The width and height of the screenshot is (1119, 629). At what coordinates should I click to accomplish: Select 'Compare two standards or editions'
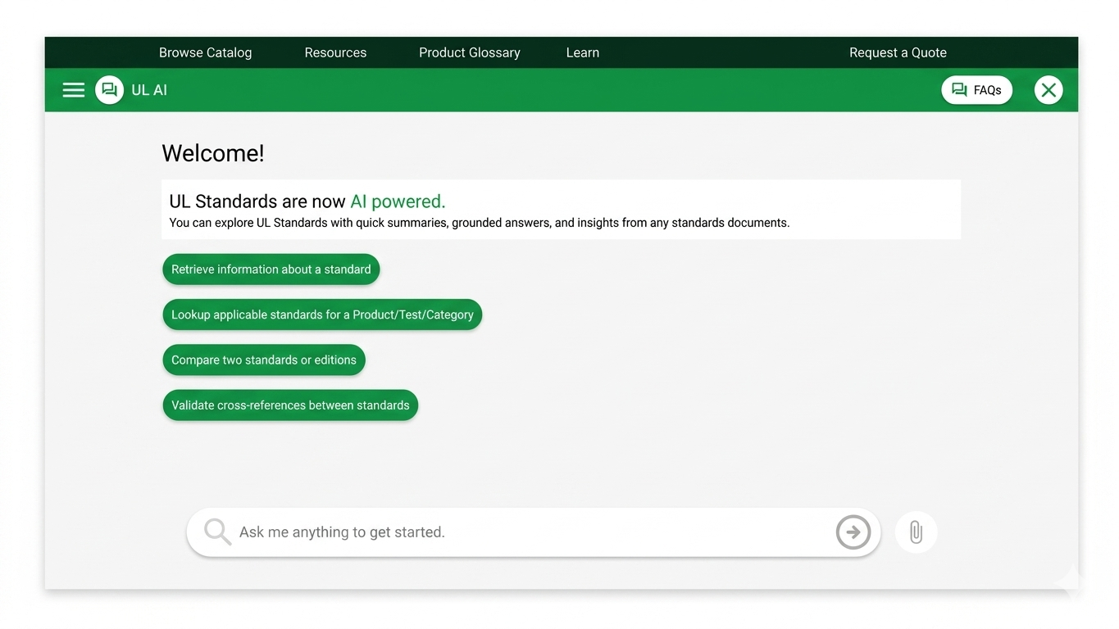[x=264, y=360]
